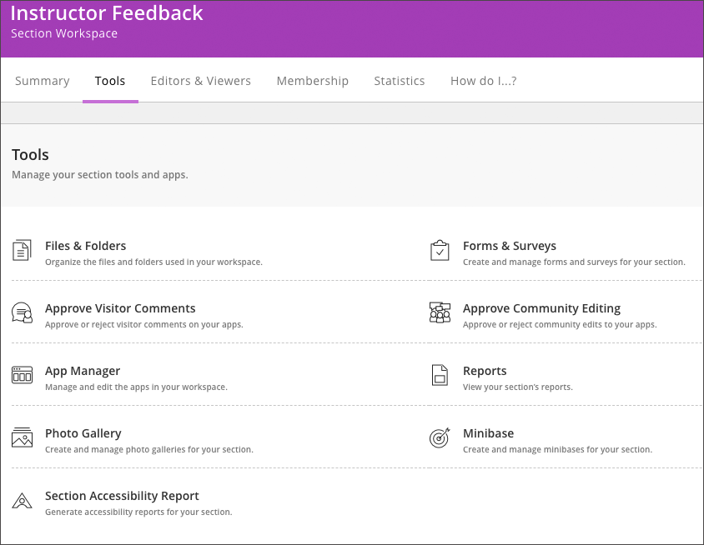View the Statistics tab
The height and width of the screenshot is (545, 704).
click(400, 81)
